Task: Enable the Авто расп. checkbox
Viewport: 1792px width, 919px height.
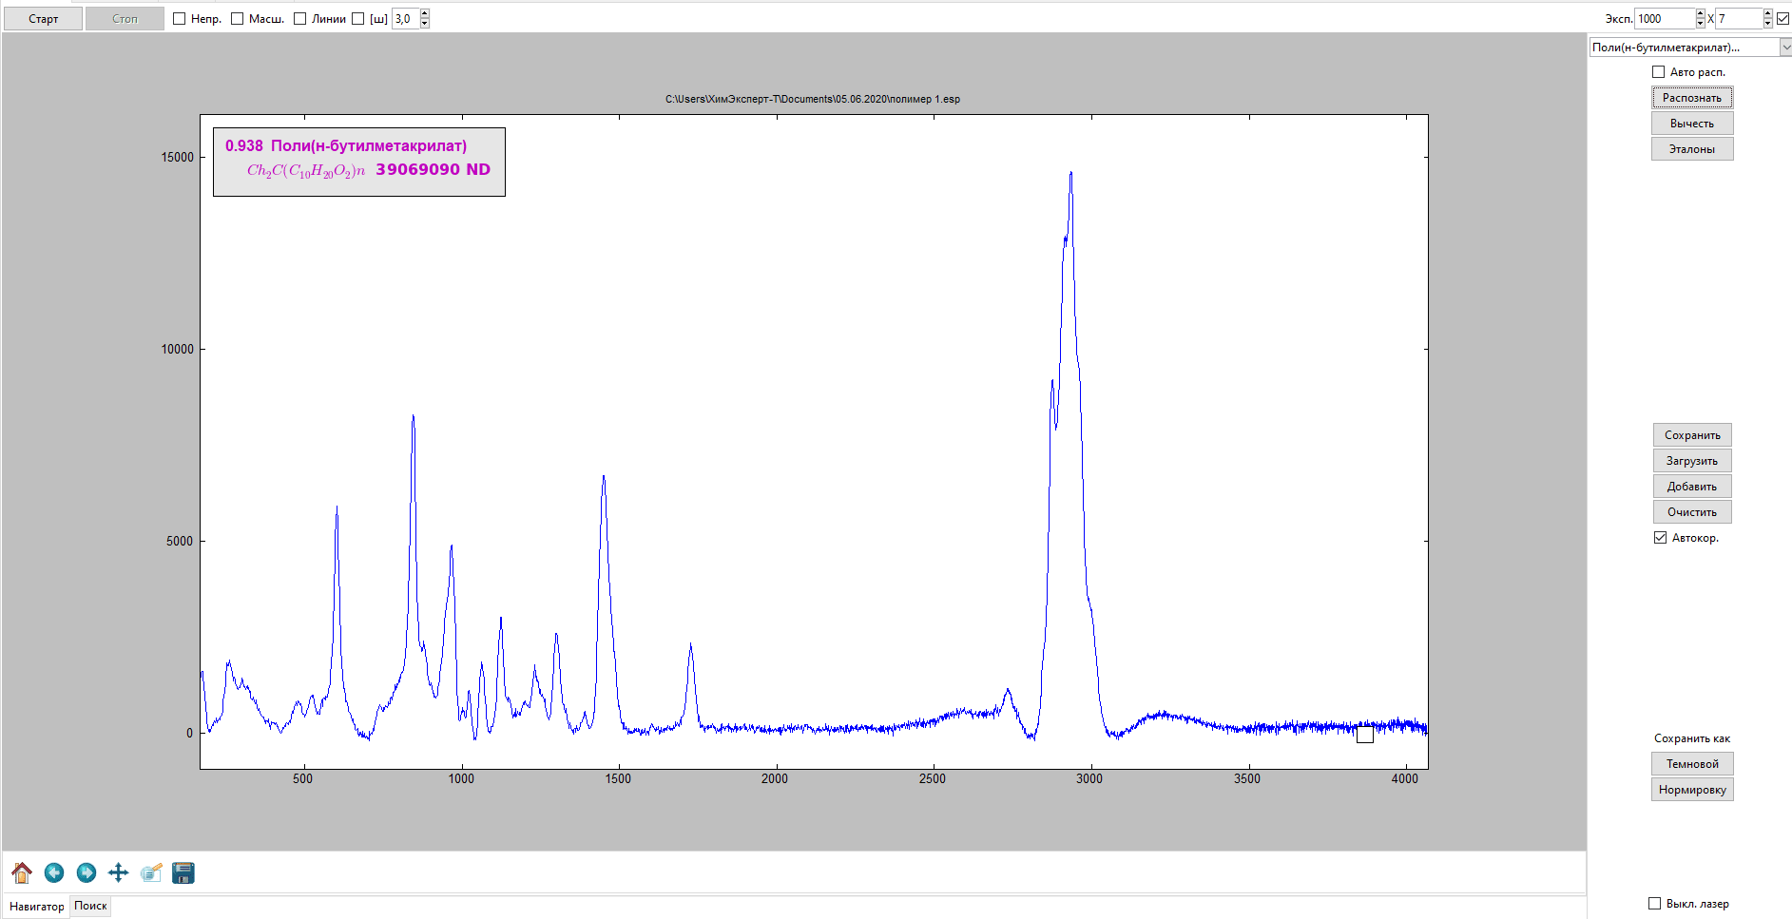Action: pos(1659,72)
